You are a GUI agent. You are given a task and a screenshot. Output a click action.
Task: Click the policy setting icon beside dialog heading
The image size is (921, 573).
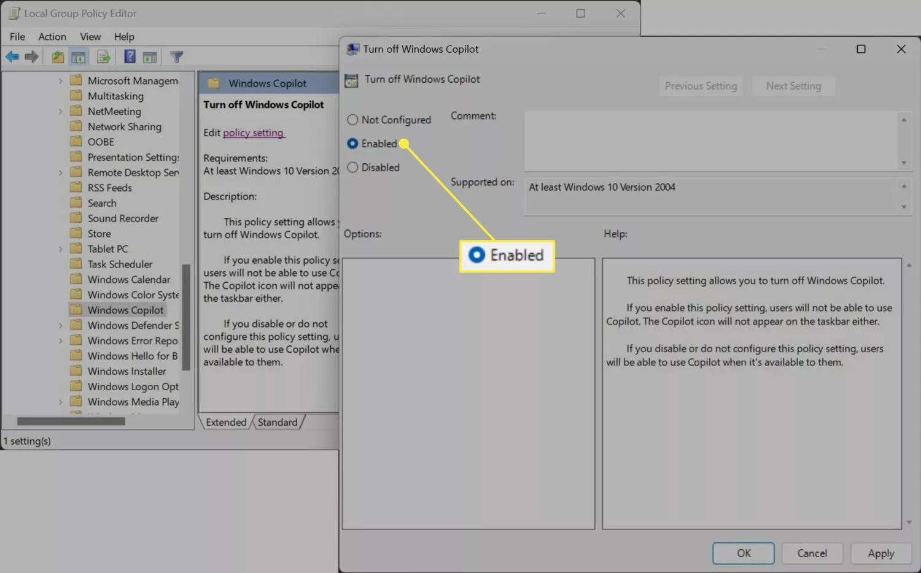click(351, 80)
